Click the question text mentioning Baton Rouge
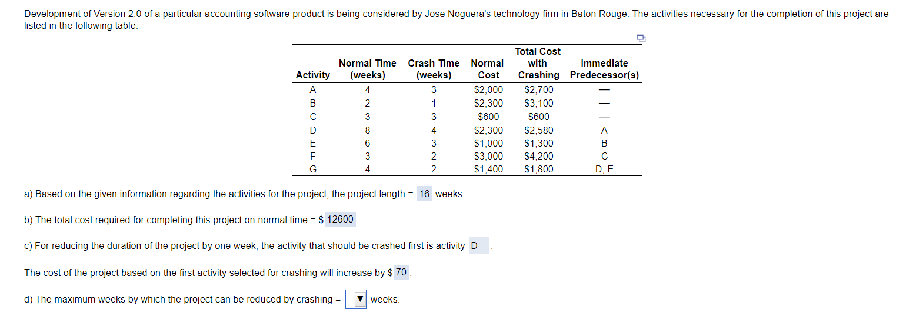This screenshot has width=906, height=322. (456, 20)
